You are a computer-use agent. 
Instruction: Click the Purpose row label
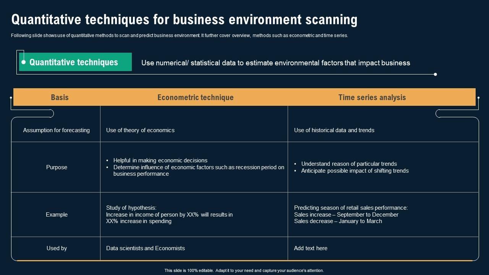coord(57,167)
